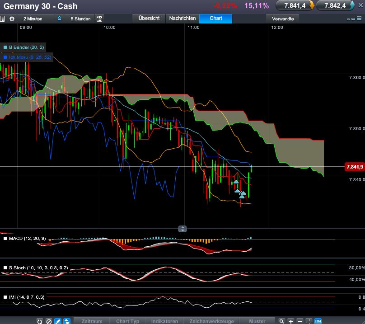The width and height of the screenshot is (365, 324).
Task: Click the medium panel size icon
Action: pos(353,19)
